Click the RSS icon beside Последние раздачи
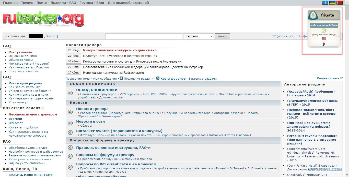Image resolution: width=349 pixels, height=177 pixels. coord(121,78)
